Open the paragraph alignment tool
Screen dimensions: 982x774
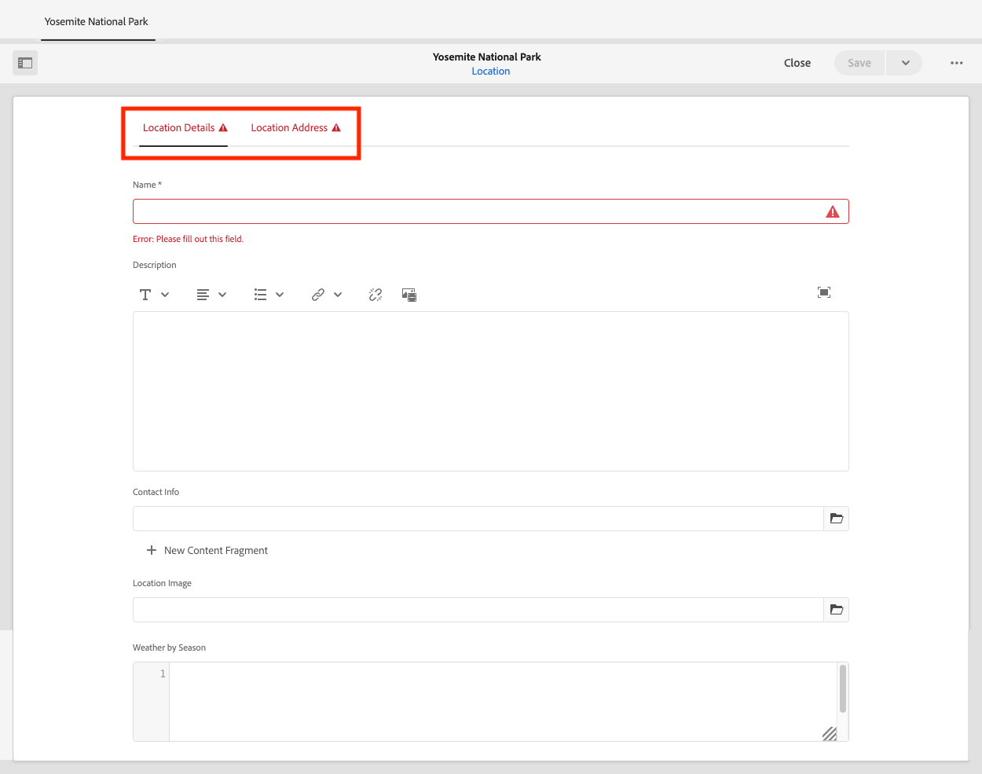click(203, 295)
